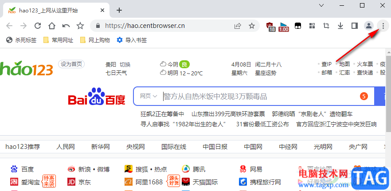The height and width of the screenshot is (191, 391).
Task: Open the 网易 site link
Action: click(250, 169)
